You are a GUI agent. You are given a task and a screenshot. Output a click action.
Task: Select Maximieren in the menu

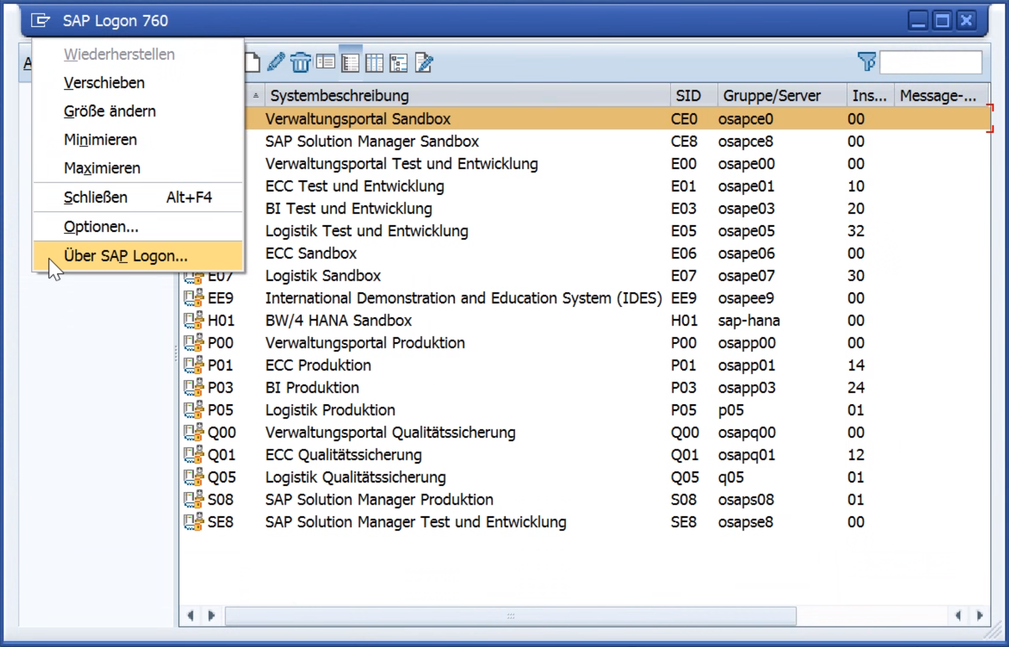[x=102, y=168]
